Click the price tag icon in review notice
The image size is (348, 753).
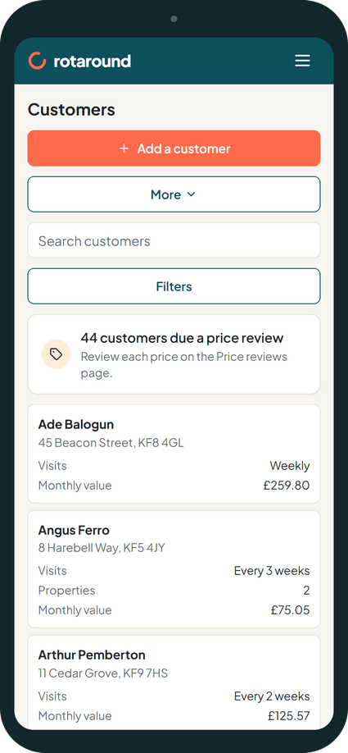pos(56,354)
